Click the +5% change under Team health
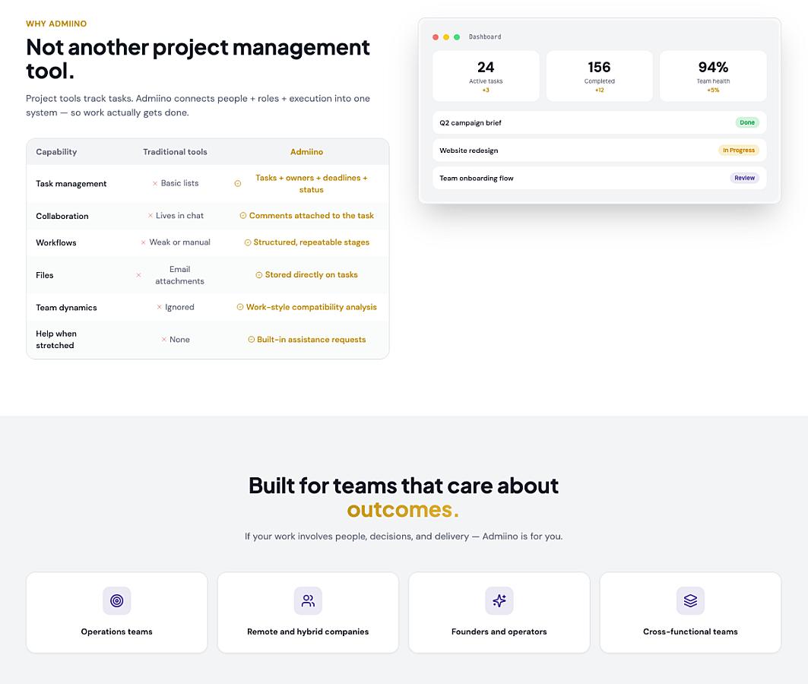 click(x=713, y=90)
